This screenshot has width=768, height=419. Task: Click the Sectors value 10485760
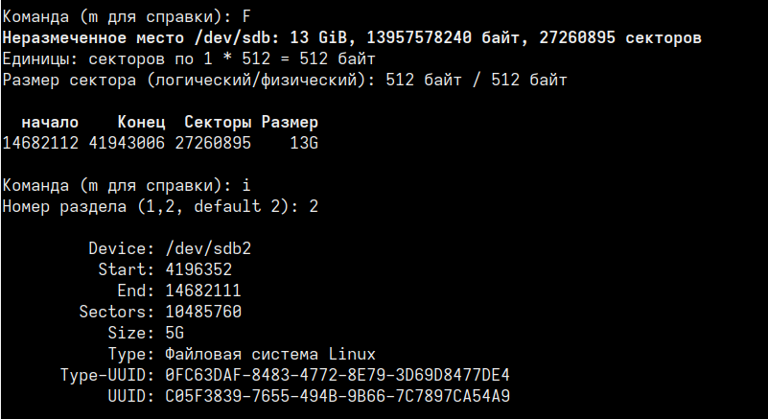pyautogui.click(x=203, y=312)
